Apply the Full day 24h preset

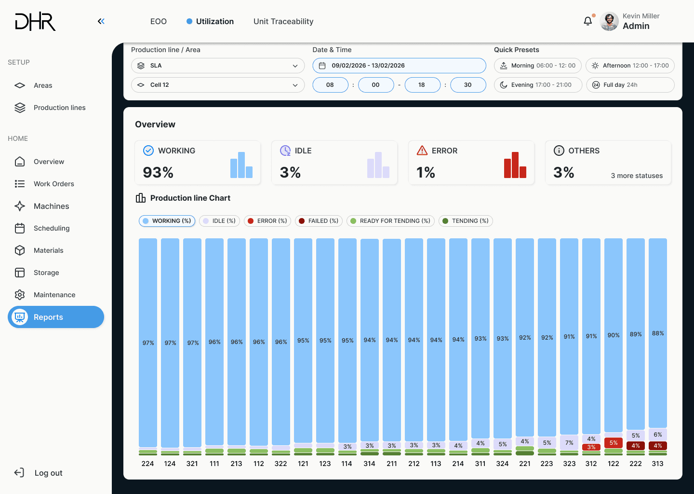coord(630,84)
